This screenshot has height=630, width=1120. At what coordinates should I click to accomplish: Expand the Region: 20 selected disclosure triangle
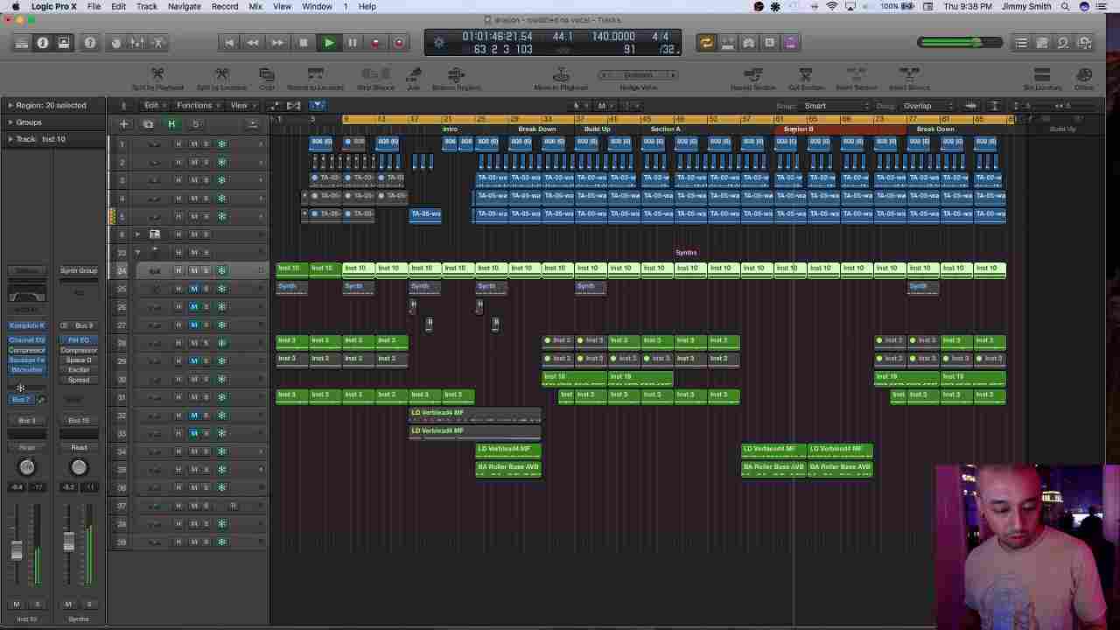coord(10,105)
